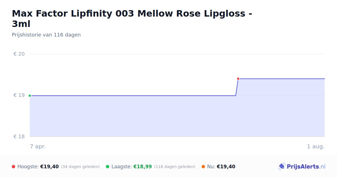337x177 pixels.
Task: Click the product title Max Factor Lipfinity
Action: point(132,19)
